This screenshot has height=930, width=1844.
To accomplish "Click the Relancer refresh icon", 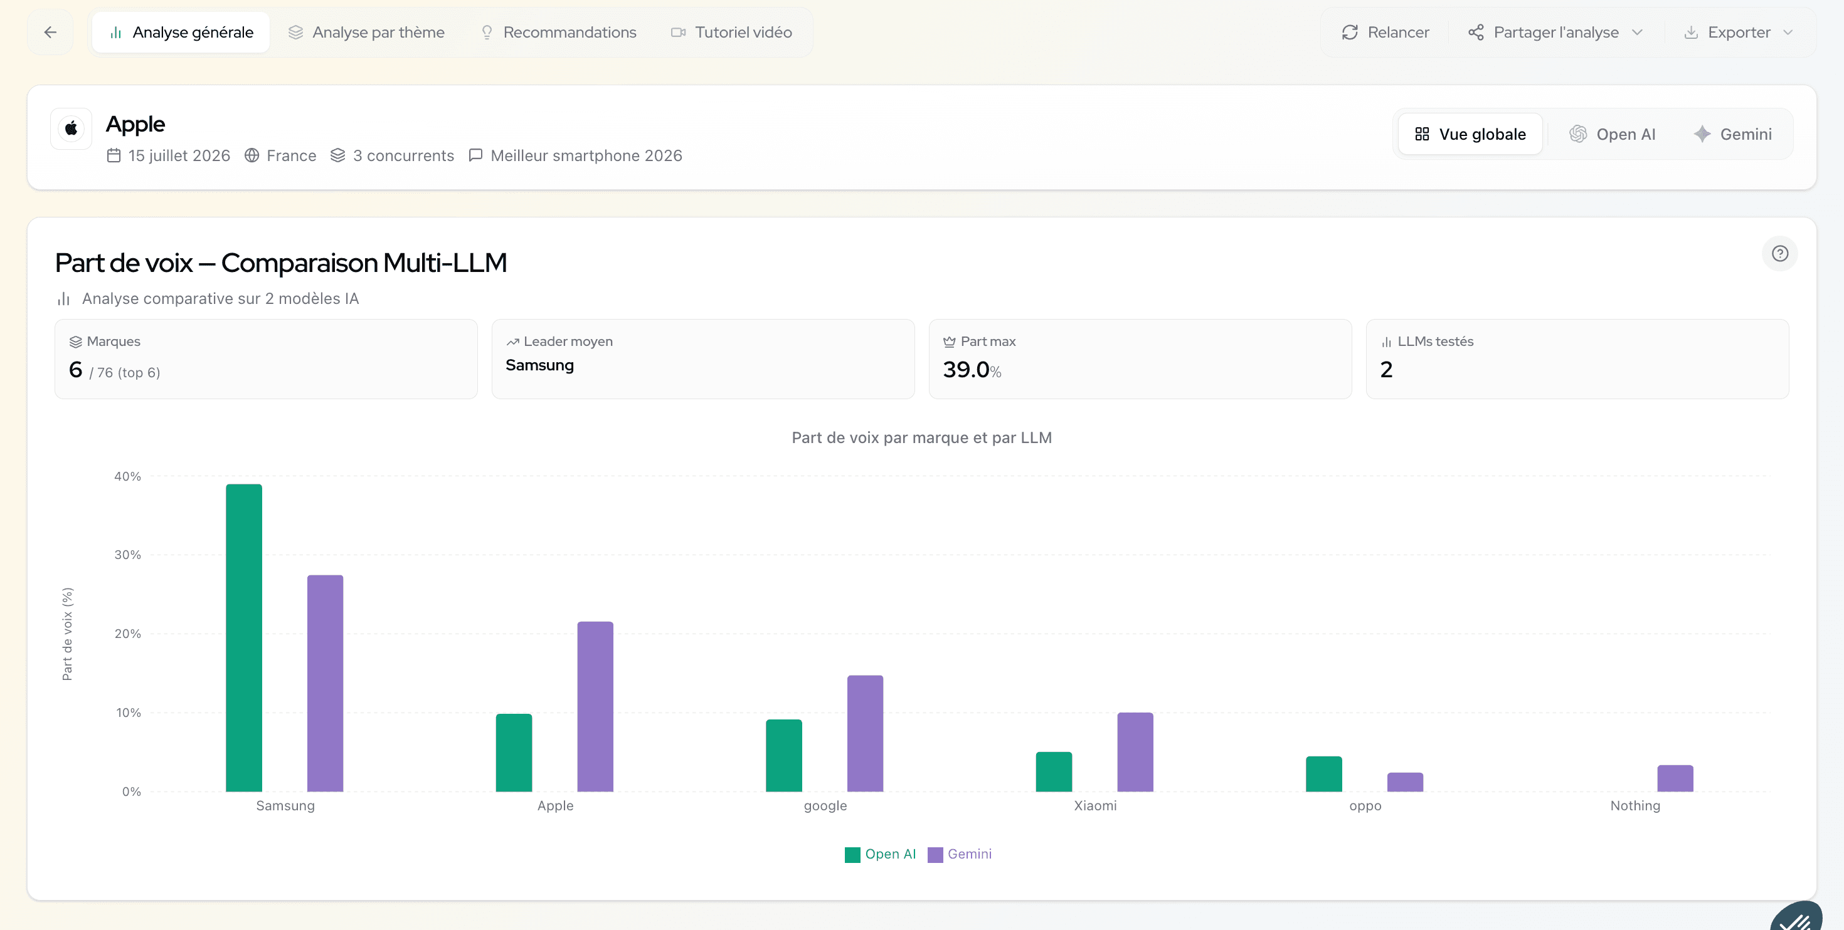I will click(x=1349, y=32).
